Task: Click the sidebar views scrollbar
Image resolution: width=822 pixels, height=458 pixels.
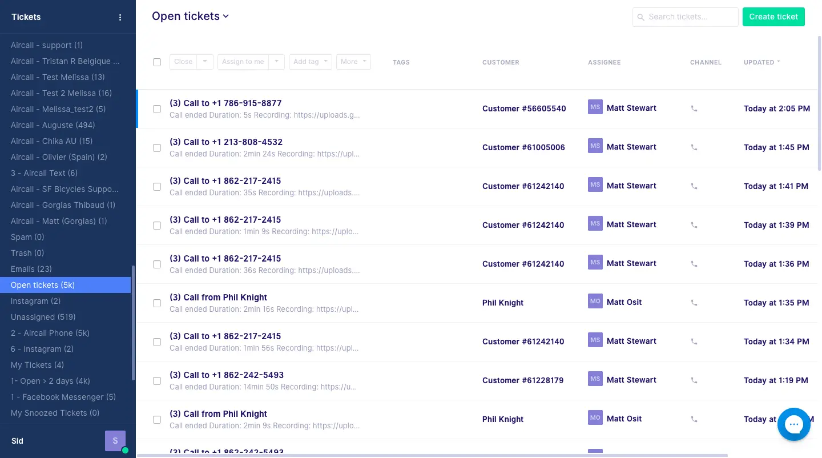Action: 134,323
